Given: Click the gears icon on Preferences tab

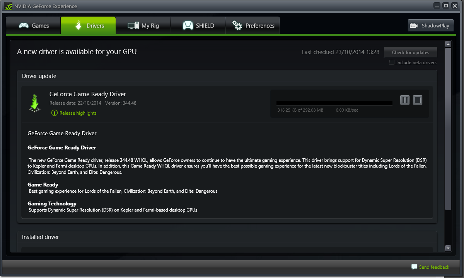Looking at the screenshot, I should (237, 25).
